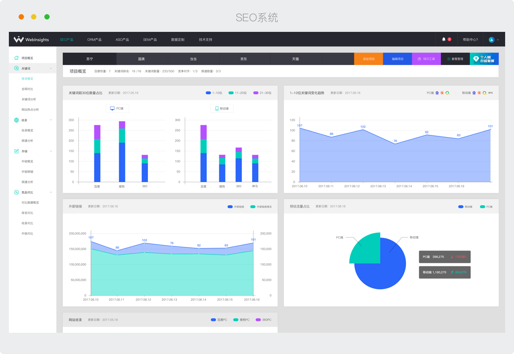The height and width of the screenshot is (354, 514).
Task: Click the 收录 globe icon in sidebar
Action: coord(16,120)
